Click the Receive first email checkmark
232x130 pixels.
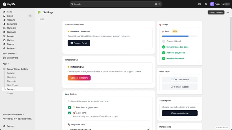(164, 59)
